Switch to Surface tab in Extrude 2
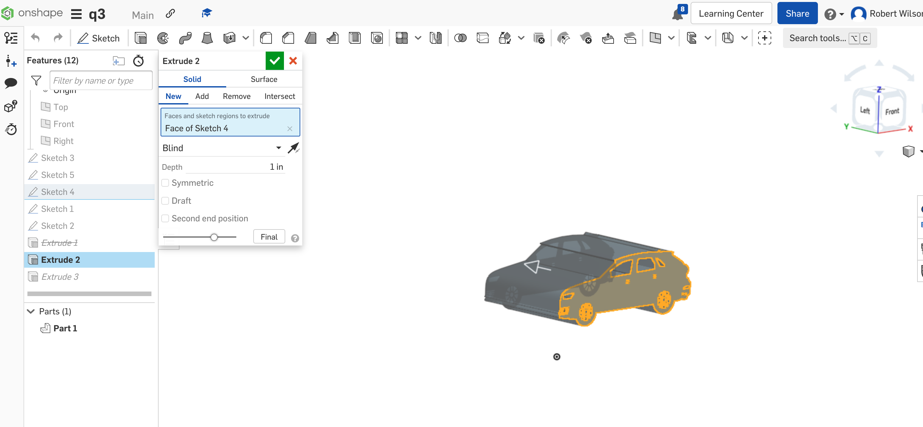Viewport: 923px width, 427px height. tap(264, 78)
